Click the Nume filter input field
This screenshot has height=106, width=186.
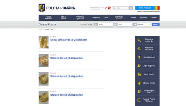(105, 25)
